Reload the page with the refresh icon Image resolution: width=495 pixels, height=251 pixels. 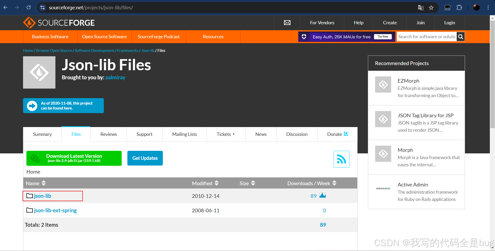coord(29,7)
